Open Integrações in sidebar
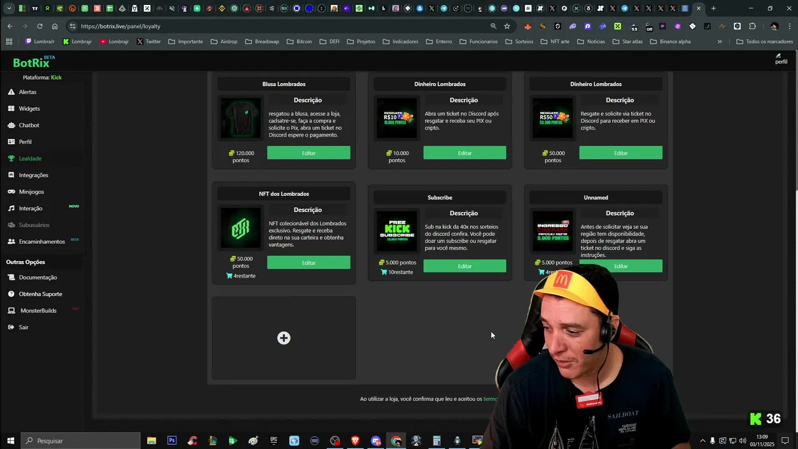The width and height of the screenshot is (798, 449). tap(33, 175)
